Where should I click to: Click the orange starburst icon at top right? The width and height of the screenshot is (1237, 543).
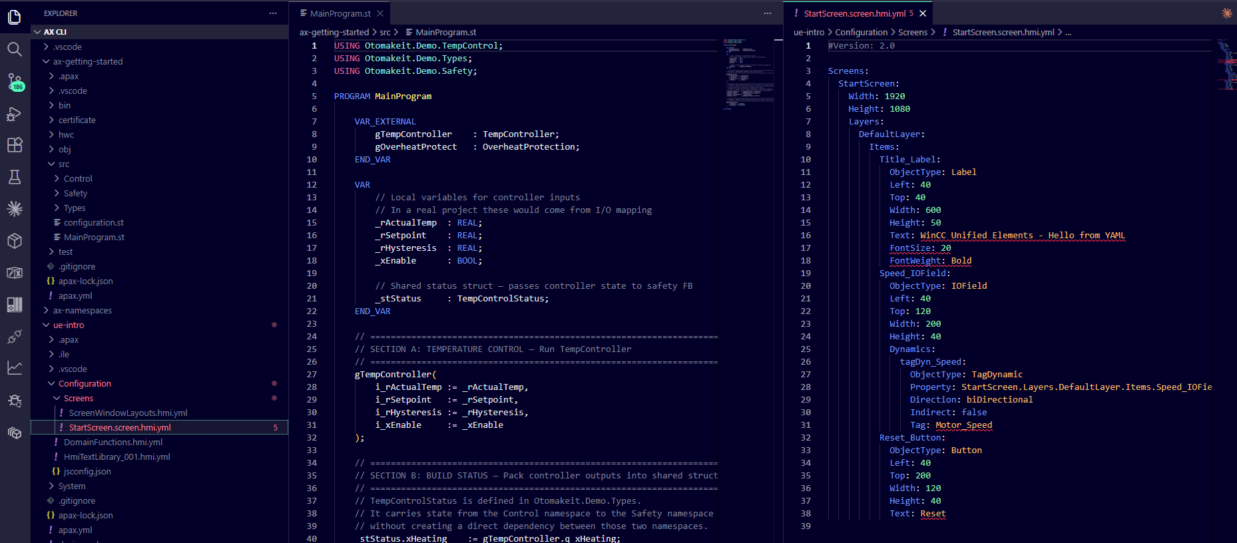pyautogui.click(x=1227, y=13)
